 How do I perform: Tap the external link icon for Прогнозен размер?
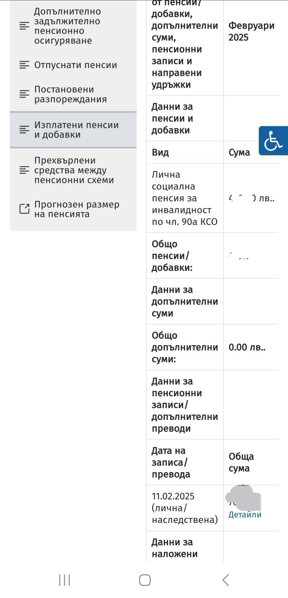[24, 209]
